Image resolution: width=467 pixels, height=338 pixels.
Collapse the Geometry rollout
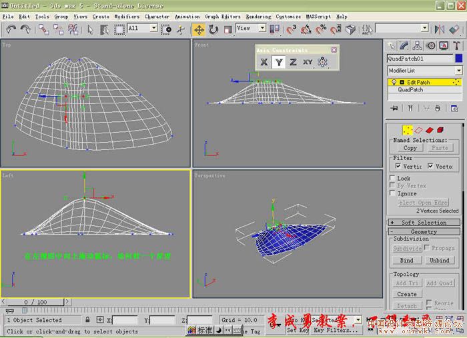click(424, 231)
